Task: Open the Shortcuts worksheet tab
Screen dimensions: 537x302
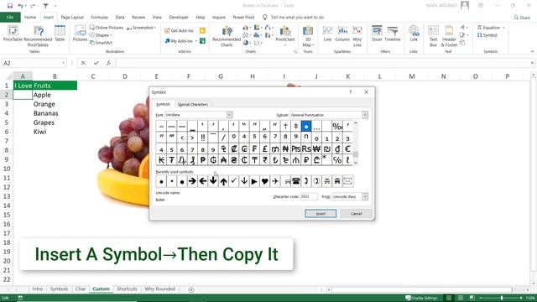Action: click(x=127, y=289)
